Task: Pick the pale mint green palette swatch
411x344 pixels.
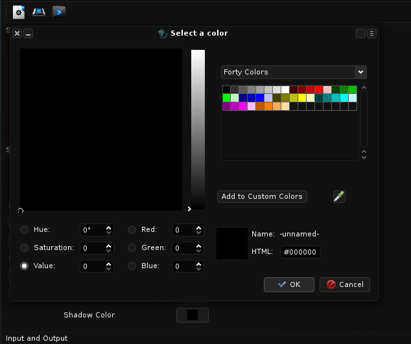Action: click(x=235, y=98)
